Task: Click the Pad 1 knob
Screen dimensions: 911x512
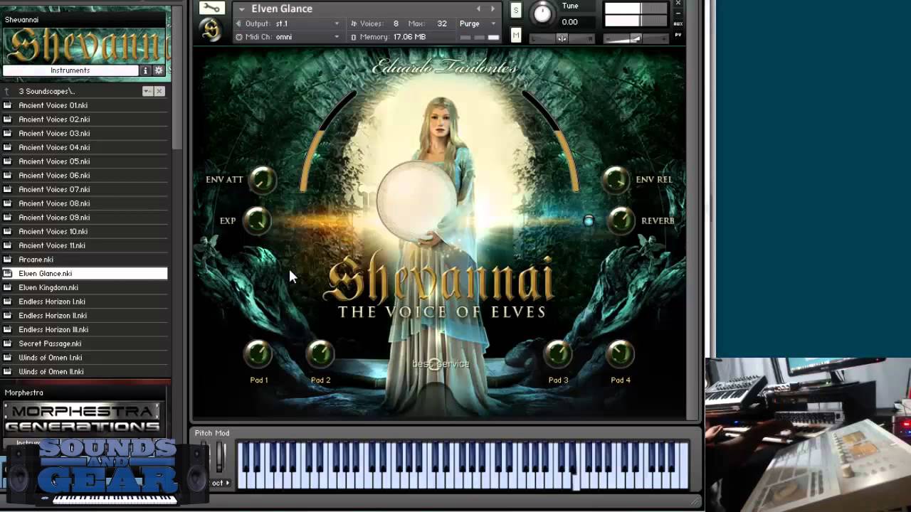Action: 258,354
